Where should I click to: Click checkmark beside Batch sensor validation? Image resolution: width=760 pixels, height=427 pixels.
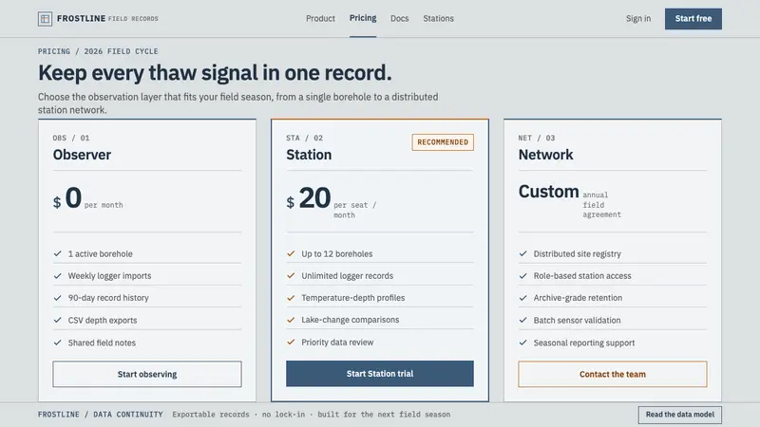(523, 320)
